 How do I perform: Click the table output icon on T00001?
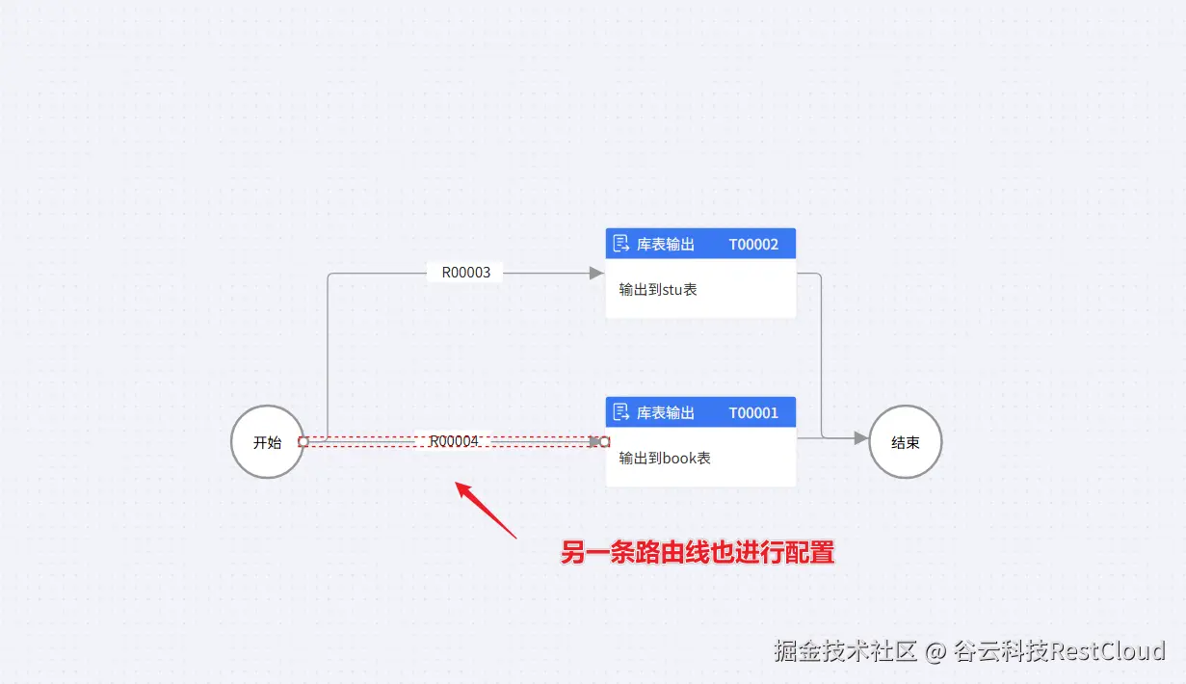pyautogui.click(x=621, y=412)
